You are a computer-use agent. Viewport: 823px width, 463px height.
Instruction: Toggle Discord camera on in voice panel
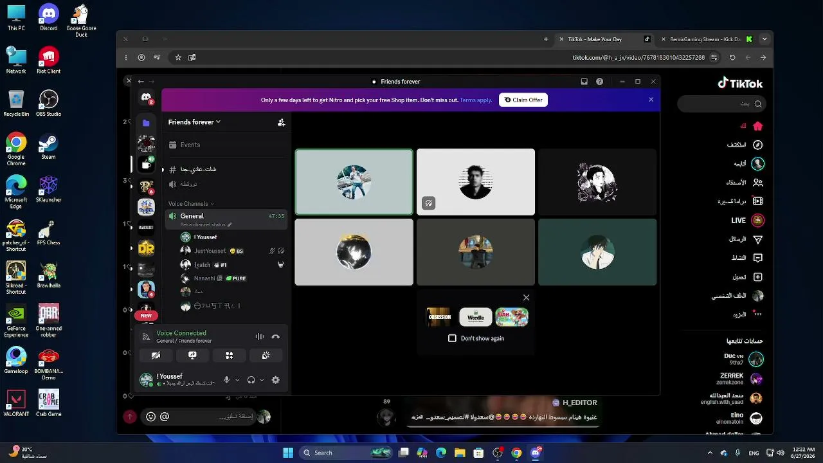pos(156,355)
